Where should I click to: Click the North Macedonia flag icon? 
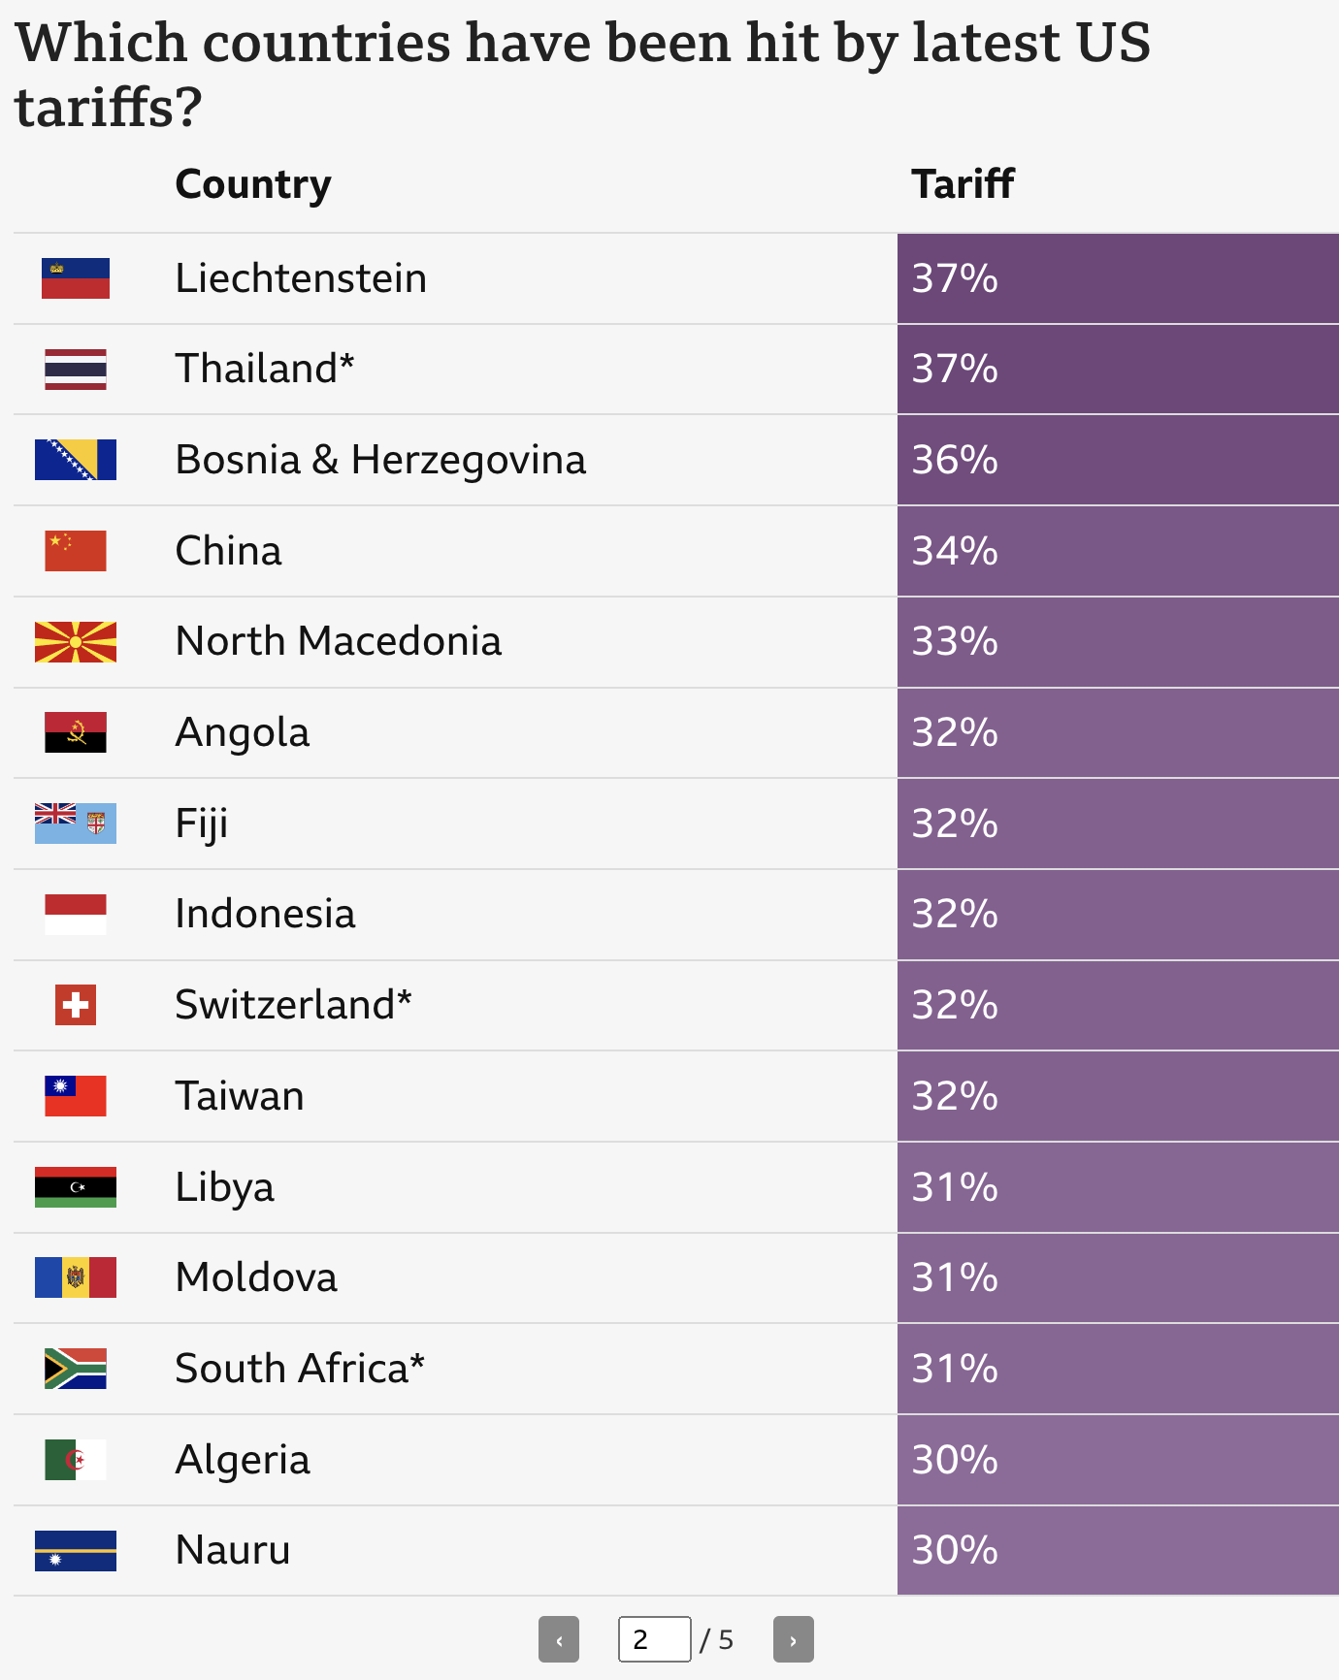[76, 642]
